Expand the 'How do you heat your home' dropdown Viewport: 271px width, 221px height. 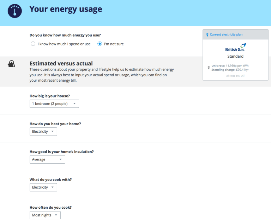pyautogui.click(x=43, y=132)
